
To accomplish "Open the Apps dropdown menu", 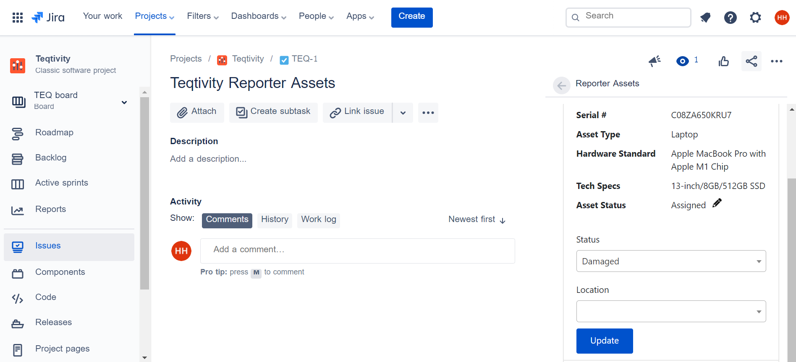I will click(360, 17).
